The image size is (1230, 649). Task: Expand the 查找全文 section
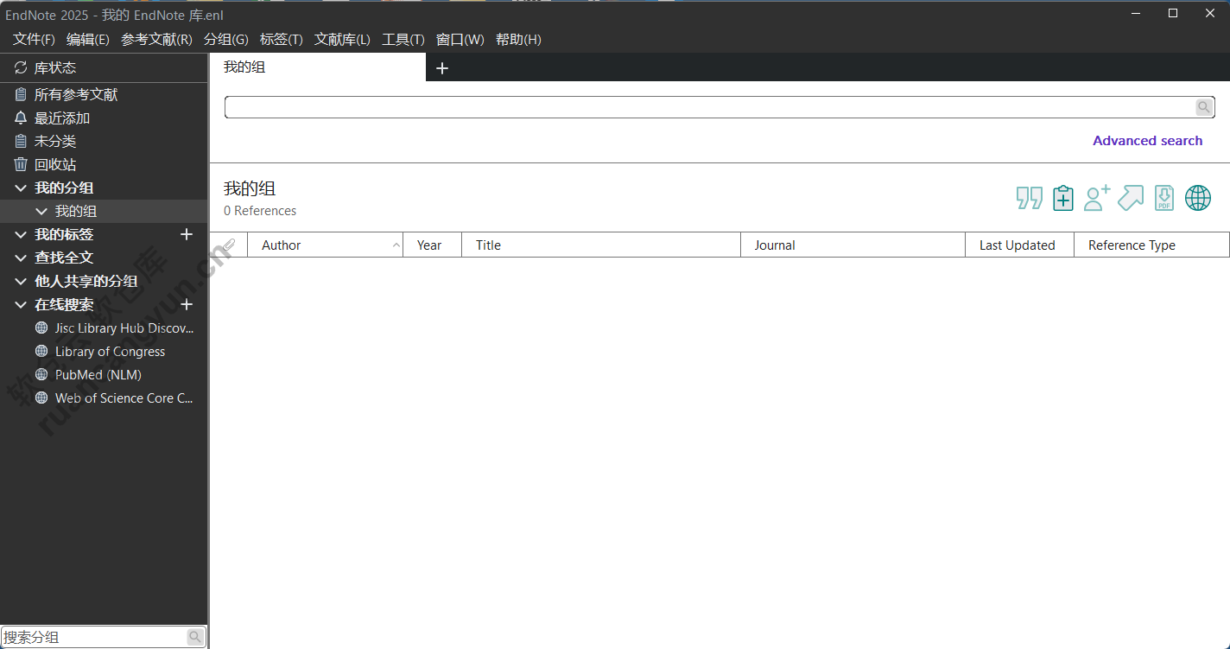(x=21, y=258)
